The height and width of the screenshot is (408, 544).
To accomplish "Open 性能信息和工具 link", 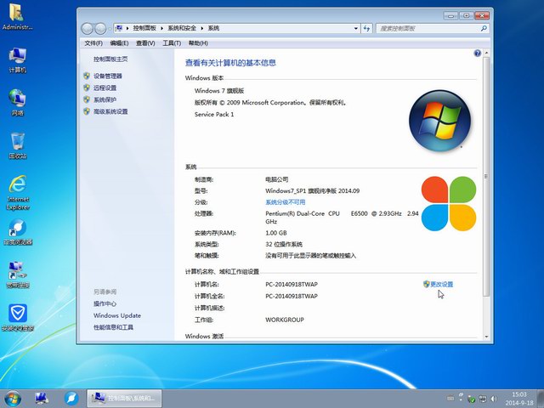I will (x=113, y=327).
